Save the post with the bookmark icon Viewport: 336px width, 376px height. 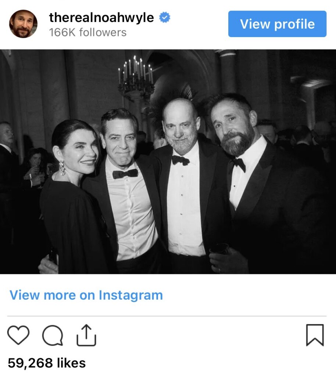pos(315,335)
